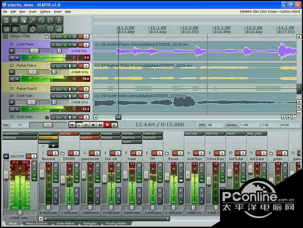Solo the Parker Flute A track
Viewport: 303px width, 228px height.
tap(86, 66)
